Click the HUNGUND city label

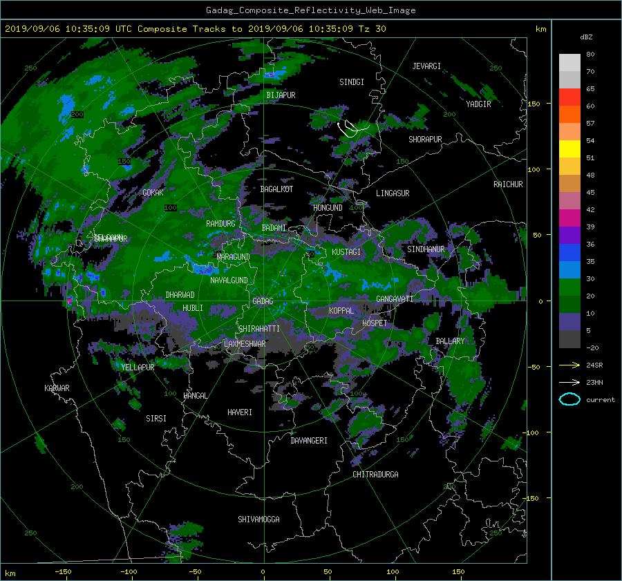(328, 208)
